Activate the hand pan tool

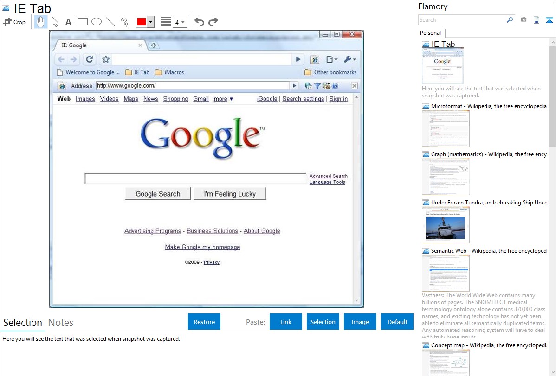(x=40, y=22)
